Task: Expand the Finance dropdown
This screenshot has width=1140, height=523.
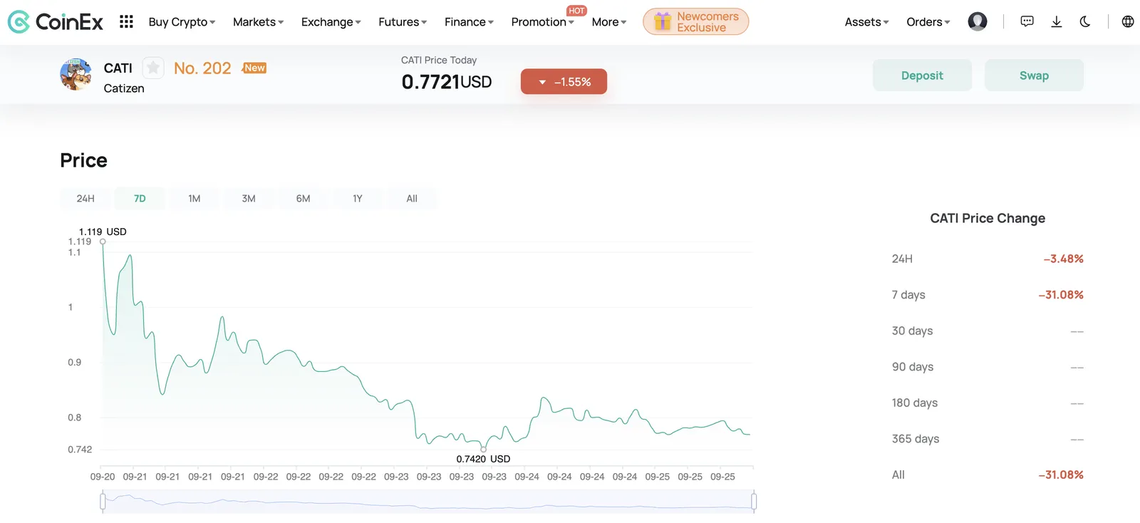Action: (x=469, y=22)
